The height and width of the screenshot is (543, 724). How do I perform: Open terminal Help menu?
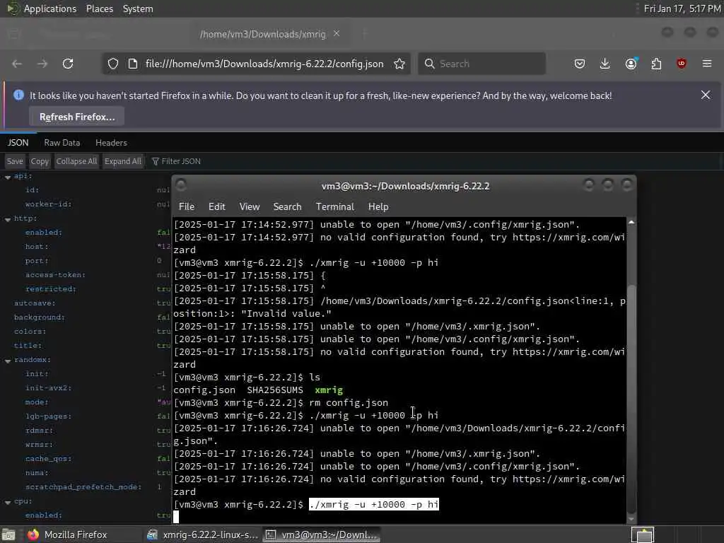click(x=378, y=207)
